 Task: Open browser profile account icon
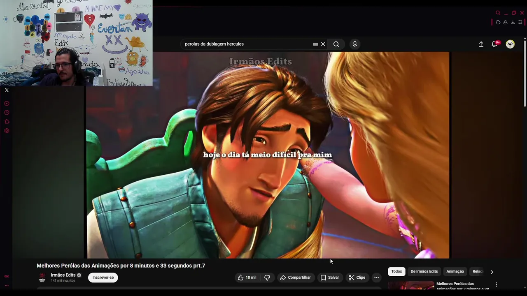tap(505, 22)
